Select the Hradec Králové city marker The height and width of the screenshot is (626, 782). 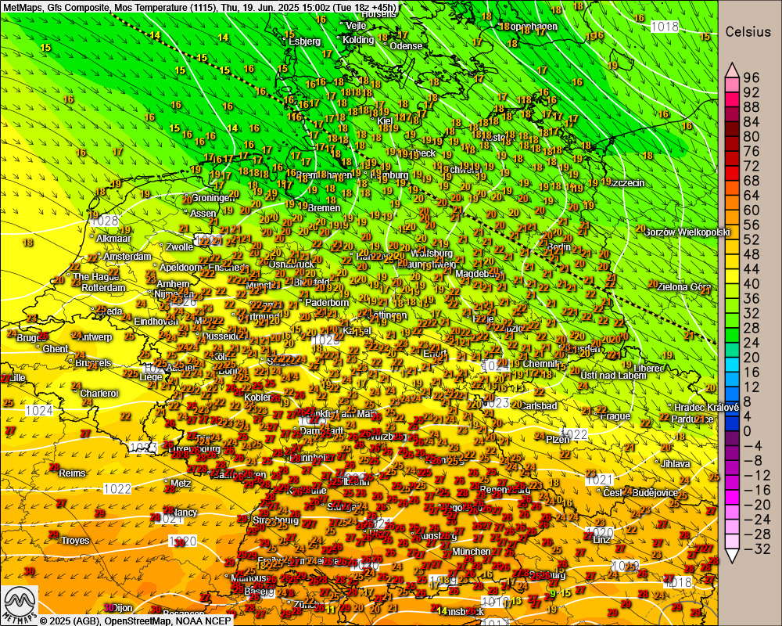click(670, 408)
